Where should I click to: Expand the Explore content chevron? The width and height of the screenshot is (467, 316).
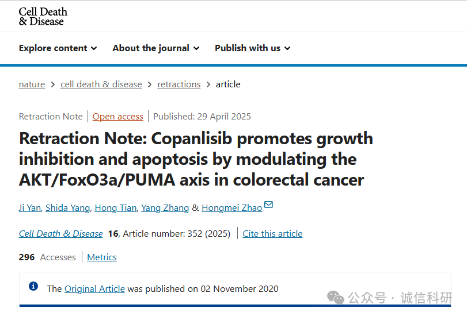pyautogui.click(x=94, y=48)
